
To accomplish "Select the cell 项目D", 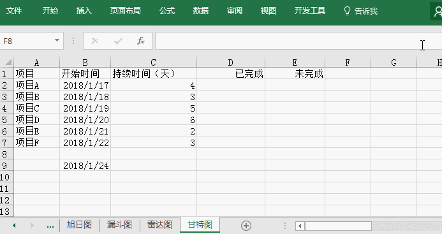I will coord(36,120).
